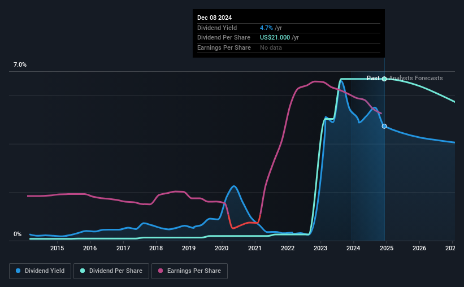The height and width of the screenshot is (287, 464).
Task: Click the 2020 x-axis year label
Action: pos(222,248)
